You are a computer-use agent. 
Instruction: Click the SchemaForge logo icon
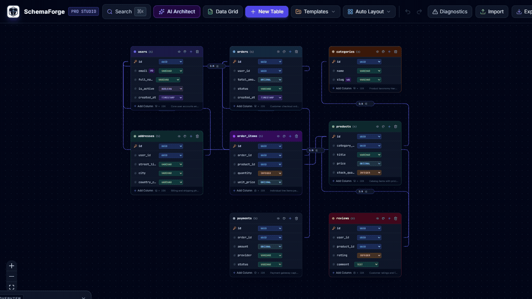[x=13, y=12]
